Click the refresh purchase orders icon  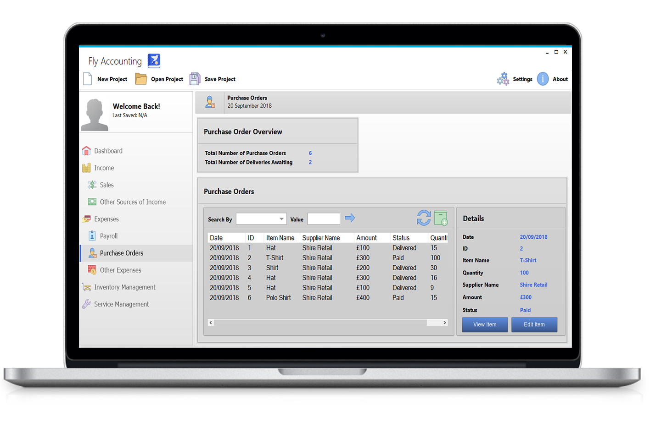pos(424,218)
